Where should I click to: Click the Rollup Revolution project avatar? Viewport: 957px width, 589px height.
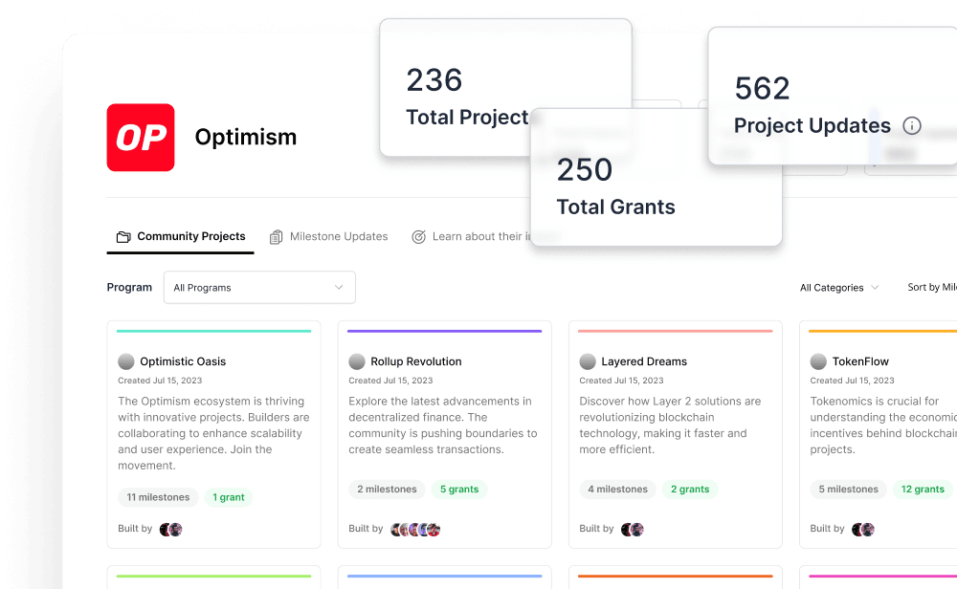(356, 361)
